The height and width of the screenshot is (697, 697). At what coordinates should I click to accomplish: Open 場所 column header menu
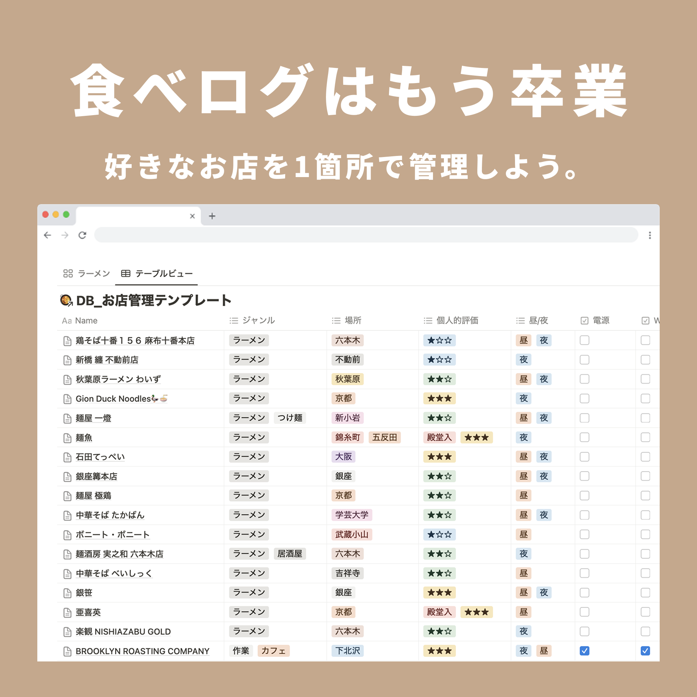352,320
